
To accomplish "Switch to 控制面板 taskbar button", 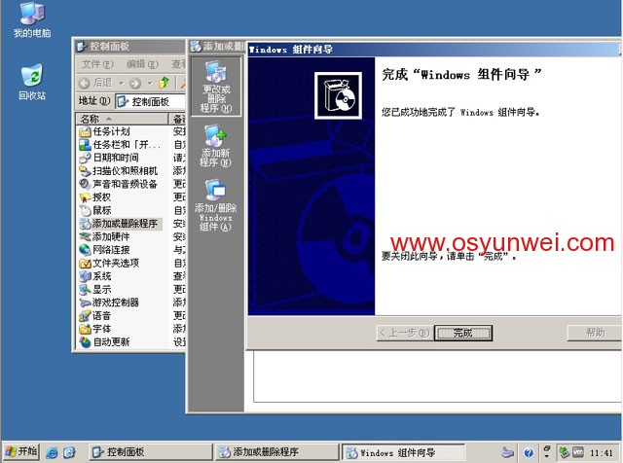I will click(150, 452).
